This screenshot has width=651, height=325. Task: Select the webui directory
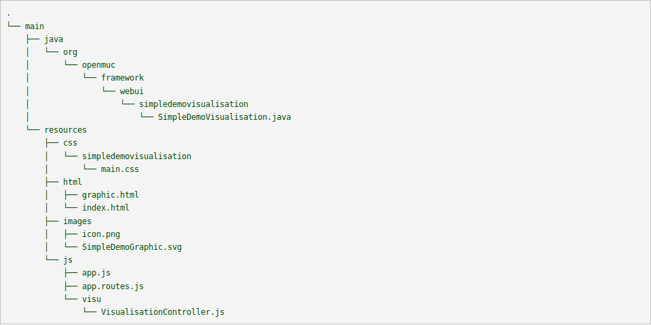click(132, 91)
